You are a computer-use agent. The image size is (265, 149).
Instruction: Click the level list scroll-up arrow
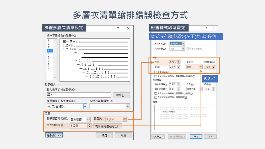click(55, 41)
